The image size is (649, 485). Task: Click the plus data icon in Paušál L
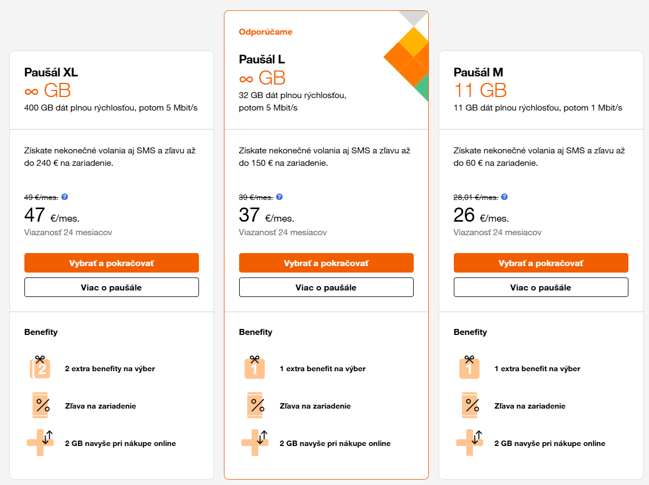254,442
